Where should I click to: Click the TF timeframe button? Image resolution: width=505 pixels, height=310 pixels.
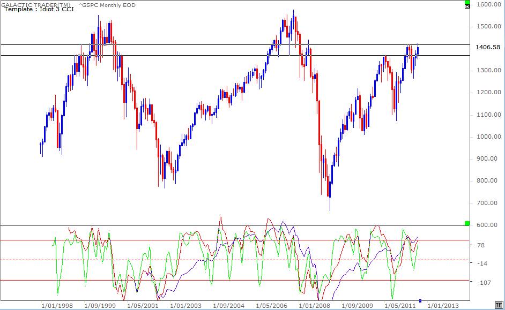[499, 305]
